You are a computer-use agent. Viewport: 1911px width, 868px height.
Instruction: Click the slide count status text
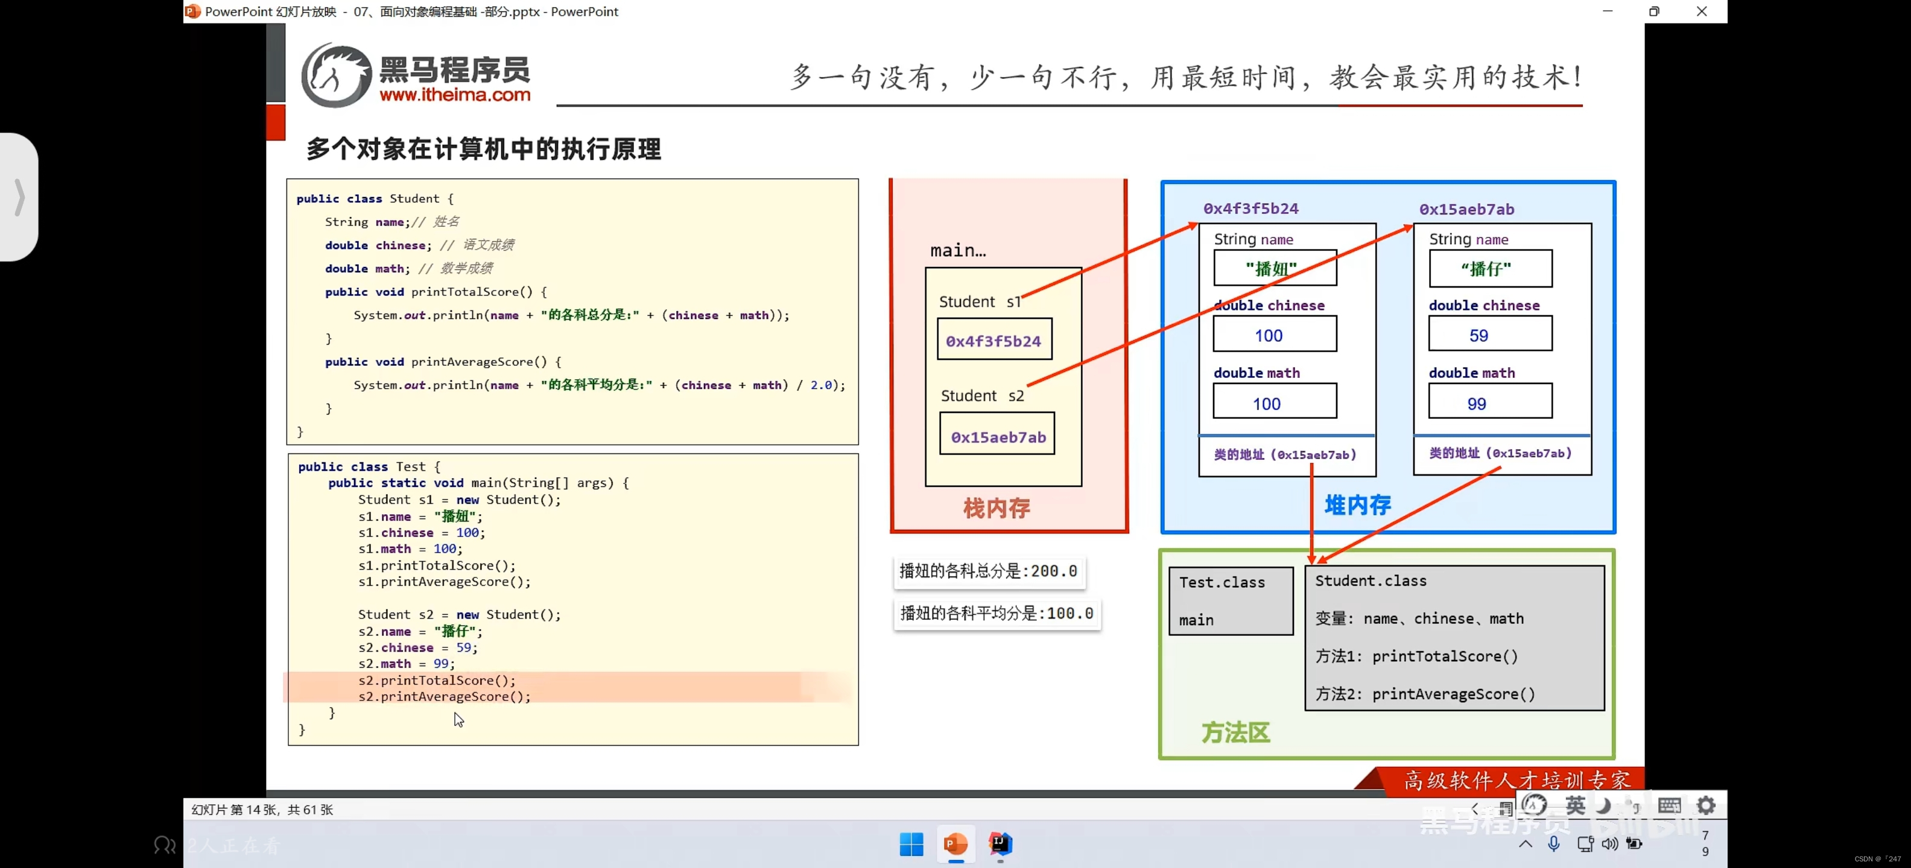click(262, 810)
